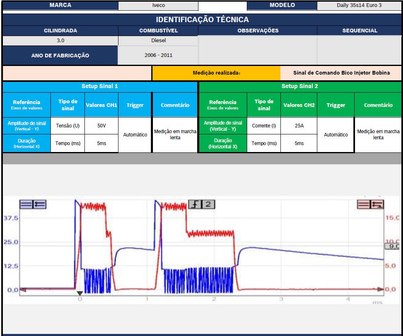The width and height of the screenshot is (403, 336).
Task: Click the 25A value cell for CH2
Action: pos(299,126)
